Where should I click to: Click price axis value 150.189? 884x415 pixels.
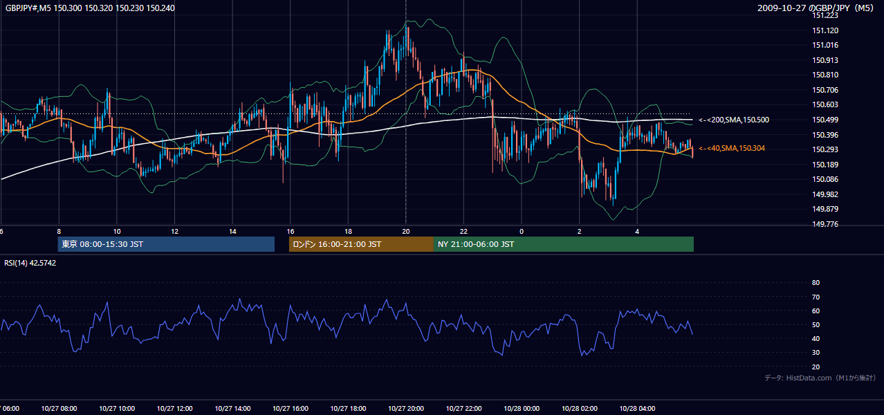(827, 165)
